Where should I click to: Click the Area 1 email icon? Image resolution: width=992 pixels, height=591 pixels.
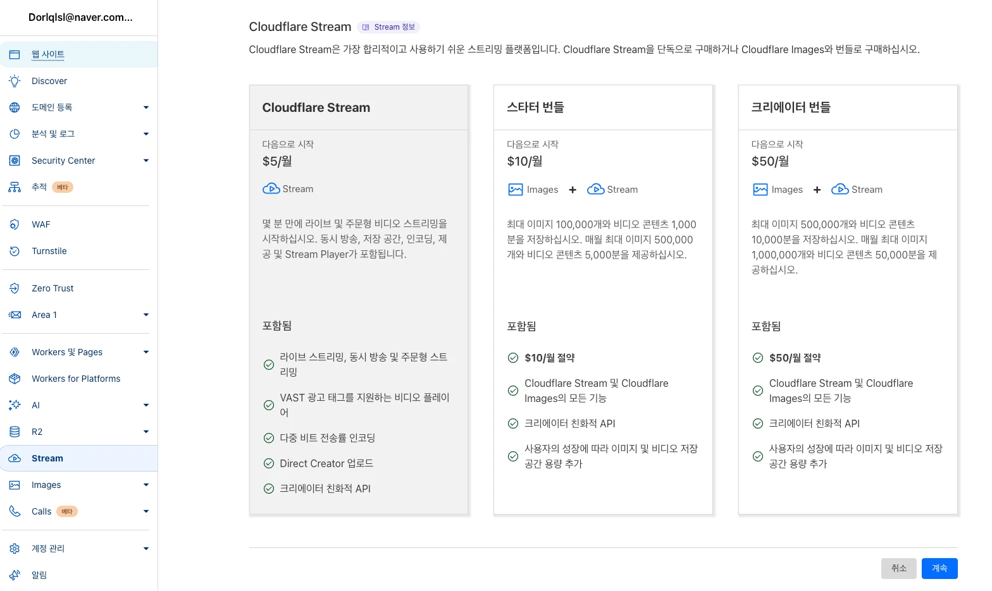pos(15,315)
